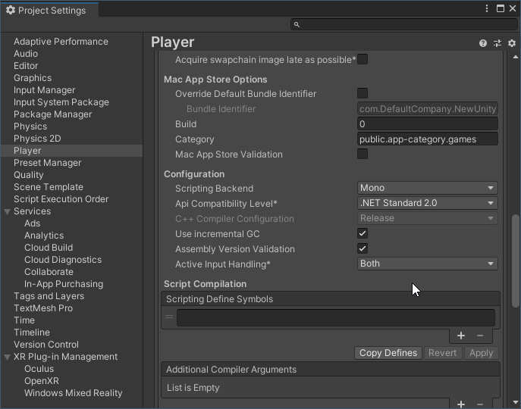521x409 pixels.
Task: Add an Additional Compiler Arguments entry
Action: tap(461, 404)
